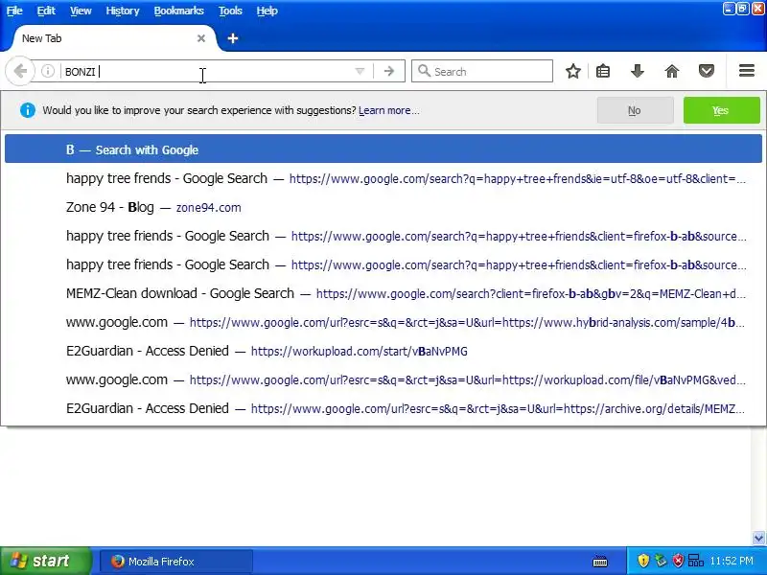
Task: Go to Home page icon
Action: click(672, 71)
